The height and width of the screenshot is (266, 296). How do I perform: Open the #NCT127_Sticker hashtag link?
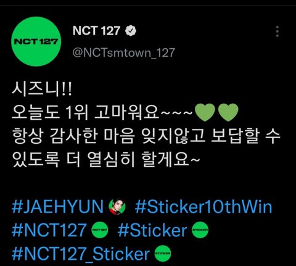tap(81, 254)
